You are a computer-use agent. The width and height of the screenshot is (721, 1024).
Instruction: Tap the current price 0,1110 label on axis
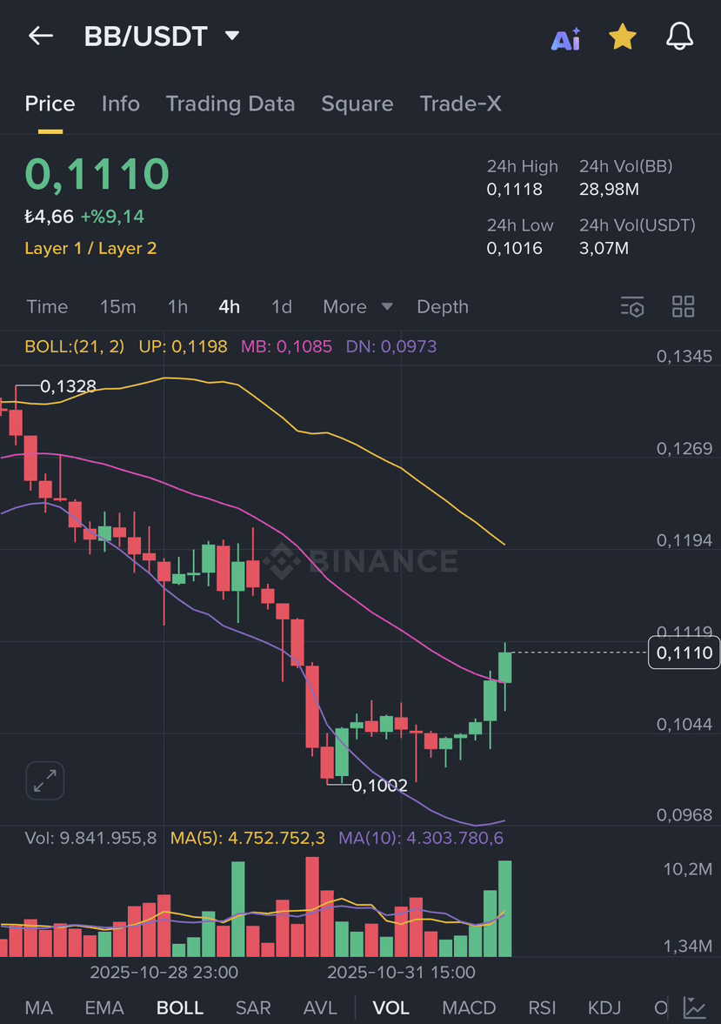pyautogui.click(x=684, y=653)
